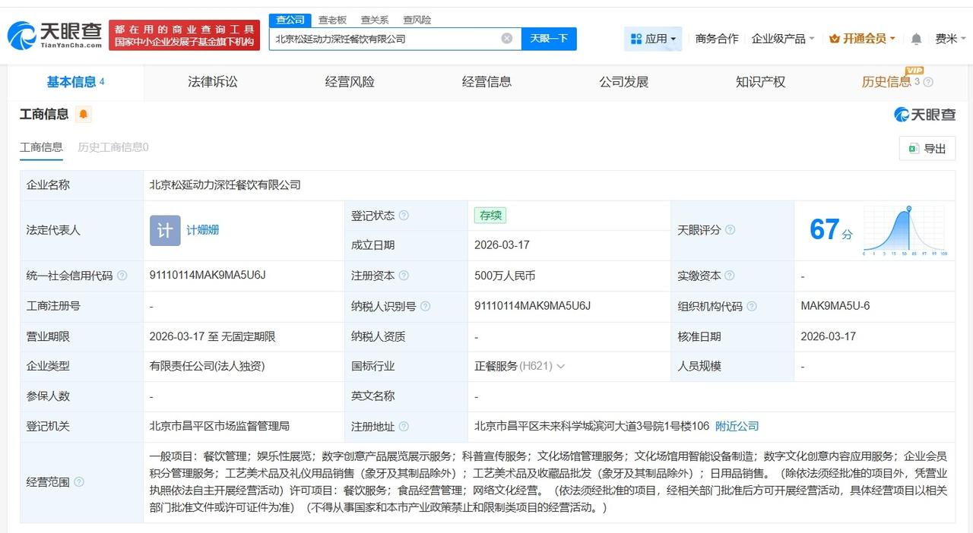
Task: Click the bell icon beside 工商信息 heading
Action: (x=83, y=113)
